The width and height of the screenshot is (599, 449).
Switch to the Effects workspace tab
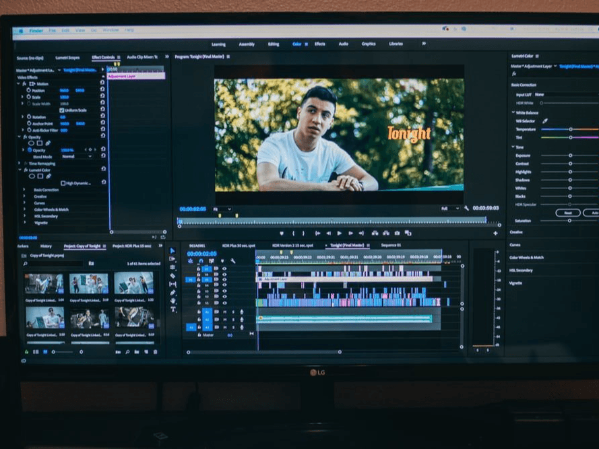(x=319, y=44)
